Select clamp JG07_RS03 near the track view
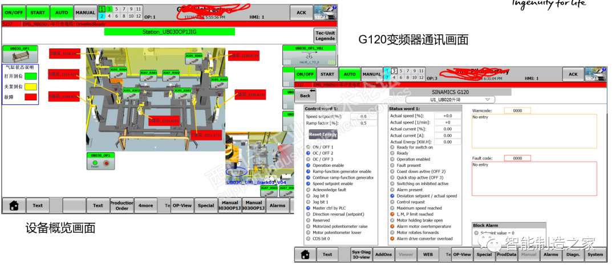Screen dimensions: 616x271 [269, 191]
